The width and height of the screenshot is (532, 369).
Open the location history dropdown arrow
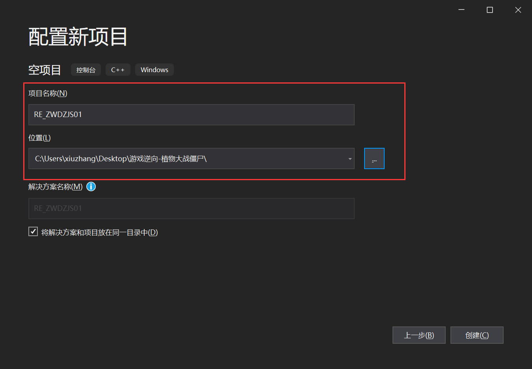point(350,158)
